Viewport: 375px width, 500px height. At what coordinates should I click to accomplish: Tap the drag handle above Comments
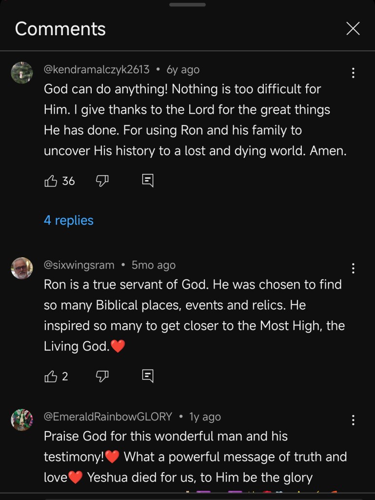click(x=187, y=5)
